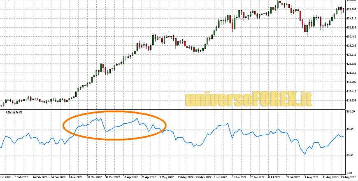Click the RSI 100.00 scale label
The width and height of the screenshot is (358, 181).
tap(351, 111)
